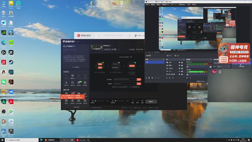
Task: Open scene filters icon in OBS Scenes panel
Action: pyautogui.click(x=152, y=78)
